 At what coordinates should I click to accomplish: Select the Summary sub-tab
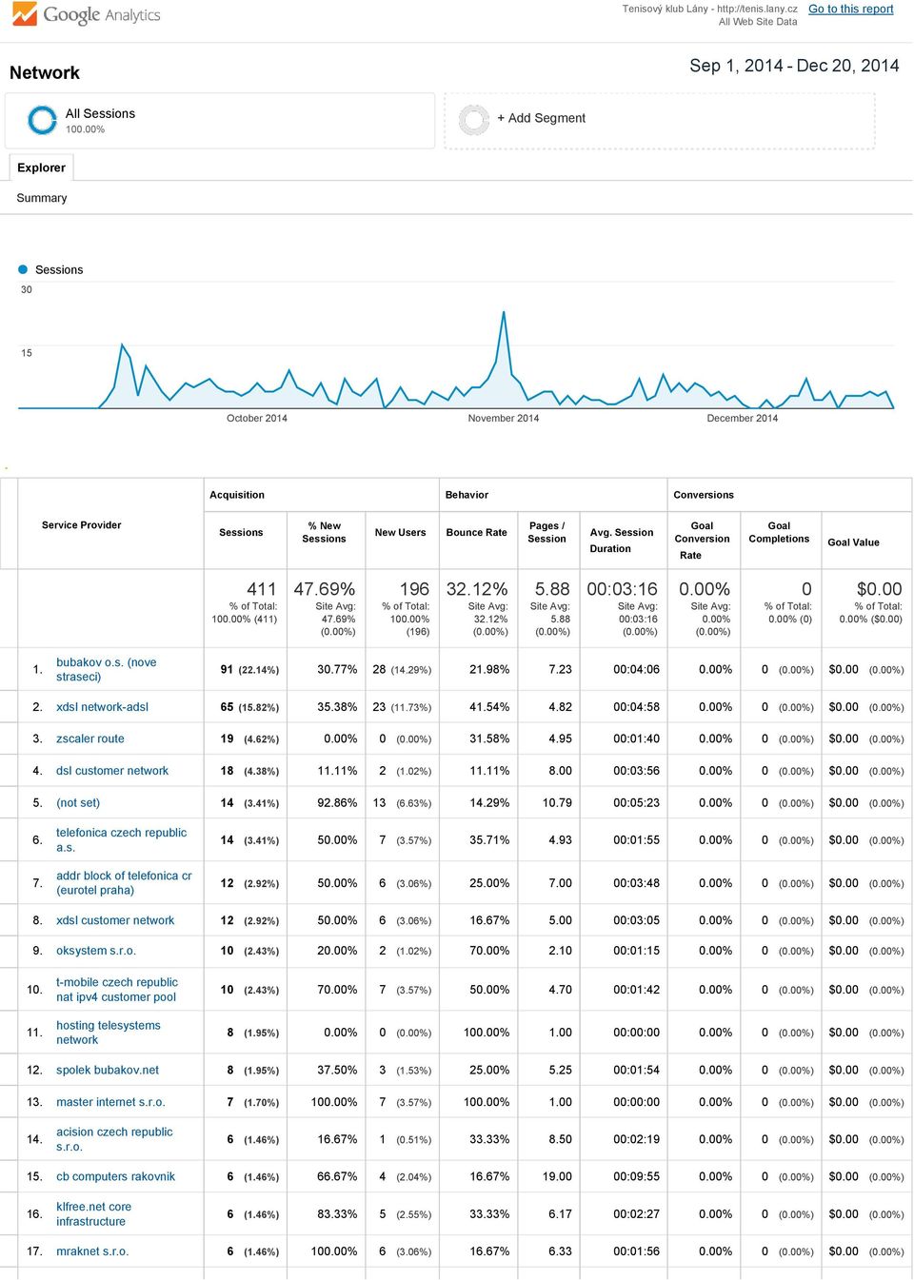coord(42,198)
